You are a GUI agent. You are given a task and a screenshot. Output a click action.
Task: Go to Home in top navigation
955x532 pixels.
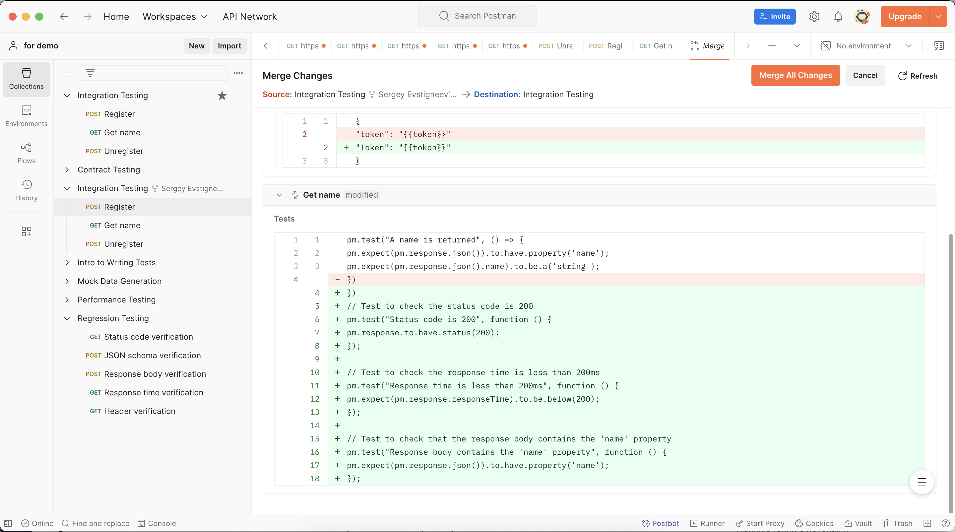pos(116,16)
